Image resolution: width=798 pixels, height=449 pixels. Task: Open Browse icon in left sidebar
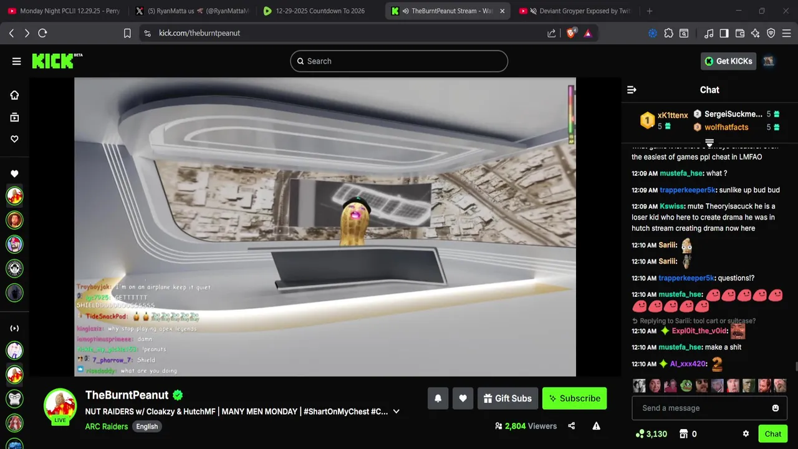point(14,117)
